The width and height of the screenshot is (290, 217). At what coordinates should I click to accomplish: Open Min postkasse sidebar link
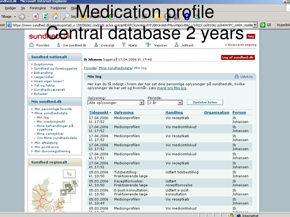(x=47, y=147)
